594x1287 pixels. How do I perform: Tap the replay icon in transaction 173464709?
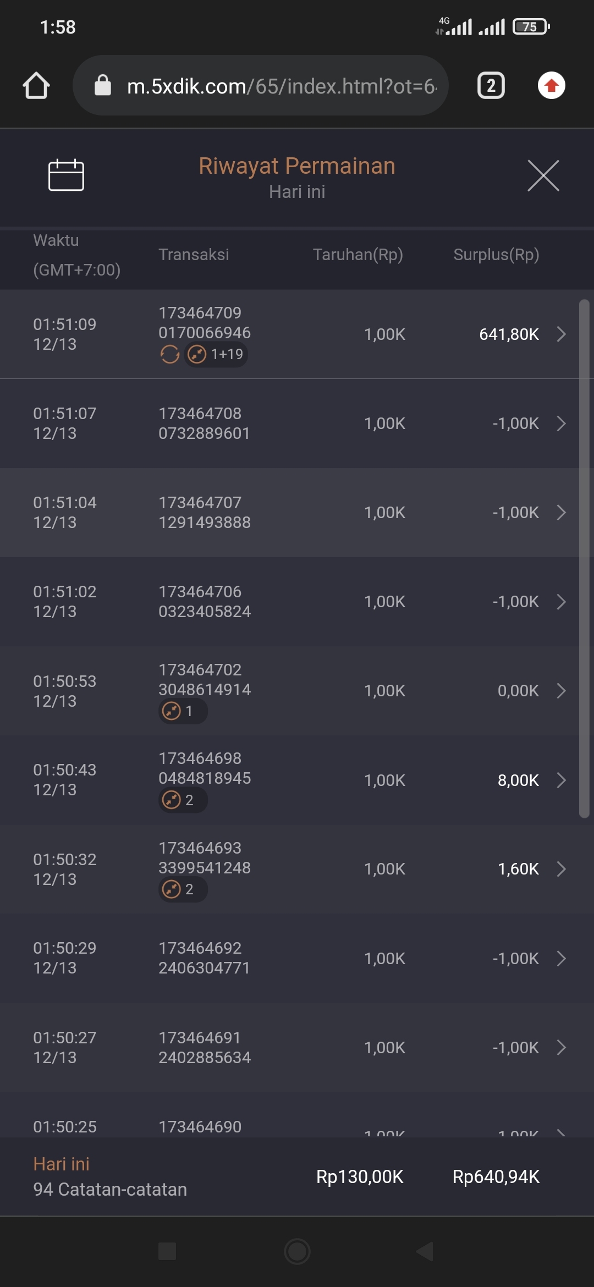point(170,354)
